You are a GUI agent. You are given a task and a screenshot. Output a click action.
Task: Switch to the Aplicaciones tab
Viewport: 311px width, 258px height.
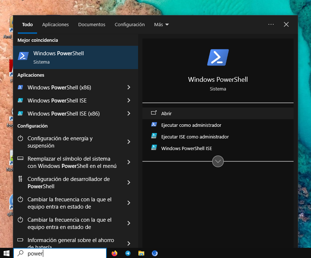coord(55,25)
